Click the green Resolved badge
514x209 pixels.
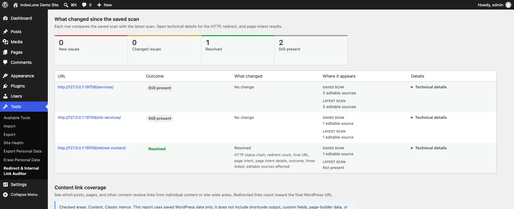pos(157,149)
